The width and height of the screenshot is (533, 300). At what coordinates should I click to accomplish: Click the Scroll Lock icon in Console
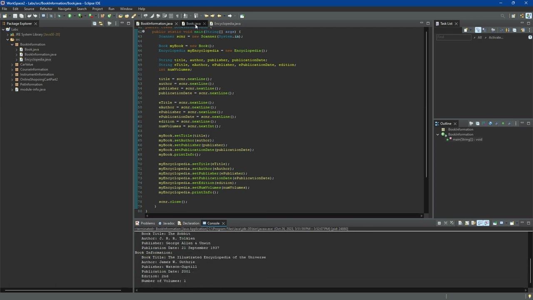point(467,223)
